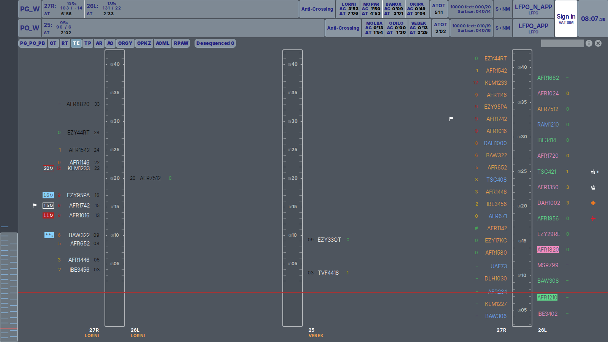Click the PG_W Anti-Crossing button
This screenshot has width=608, height=342.
(317, 9)
